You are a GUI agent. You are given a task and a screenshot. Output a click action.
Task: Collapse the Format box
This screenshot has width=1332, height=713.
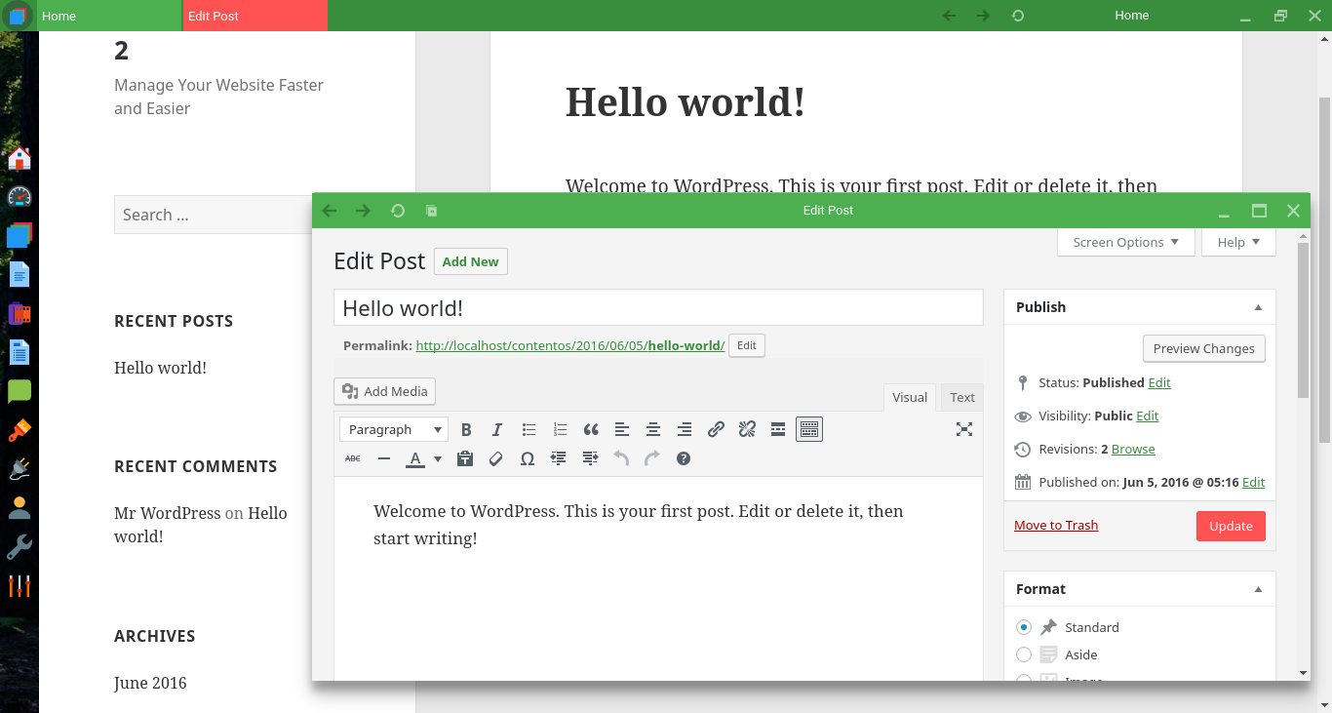click(1258, 589)
